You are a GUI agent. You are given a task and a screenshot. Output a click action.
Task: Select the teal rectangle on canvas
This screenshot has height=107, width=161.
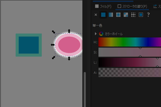point(29,45)
